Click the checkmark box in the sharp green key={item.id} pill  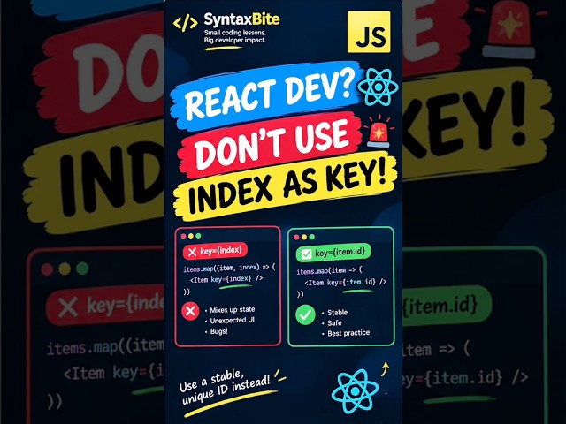306,254
